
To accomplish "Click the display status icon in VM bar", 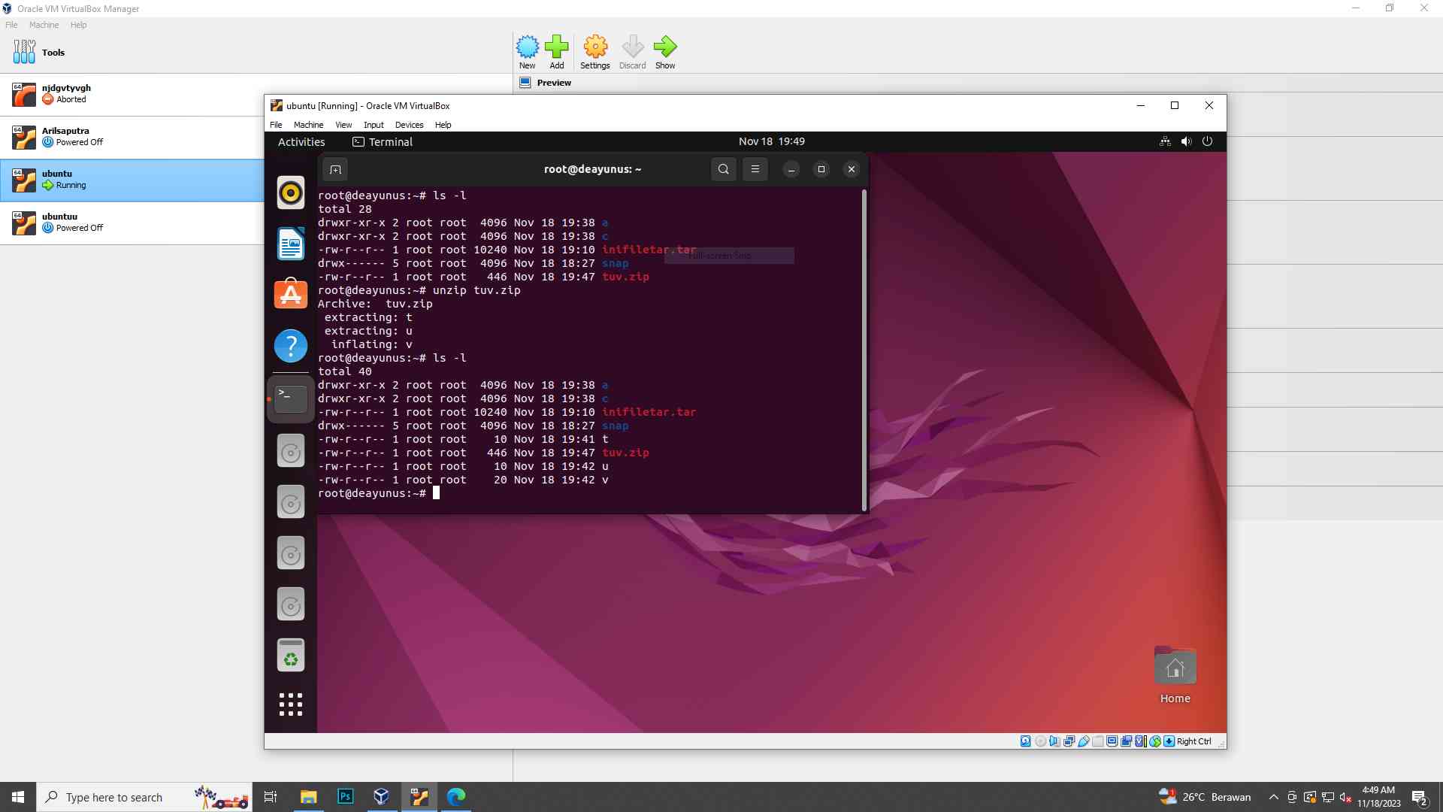I will click(x=1112, y=741).
